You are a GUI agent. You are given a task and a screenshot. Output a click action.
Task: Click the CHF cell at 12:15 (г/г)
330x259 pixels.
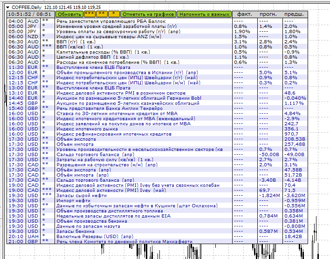pos(33,78)
